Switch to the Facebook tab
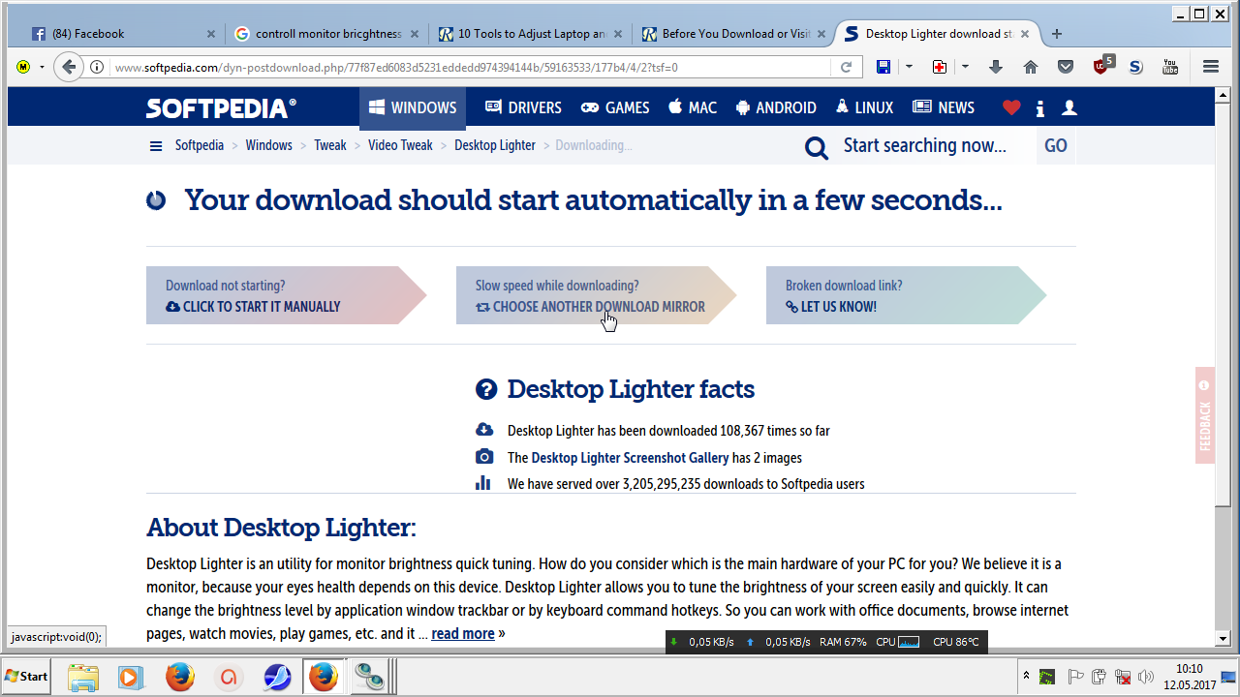This screenshot has width=1240, height=697. tap(123, 34)
